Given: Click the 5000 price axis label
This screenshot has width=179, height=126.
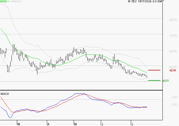Looking at the screenshot, I should pyautogui.click(x=173, y=67).
